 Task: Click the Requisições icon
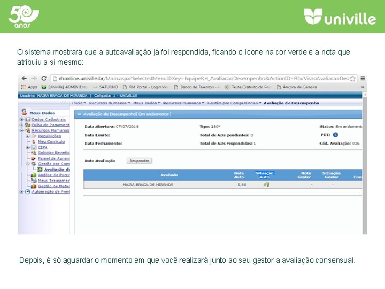[34, 136]
